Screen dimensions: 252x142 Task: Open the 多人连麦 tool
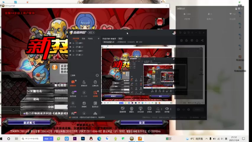84,94
